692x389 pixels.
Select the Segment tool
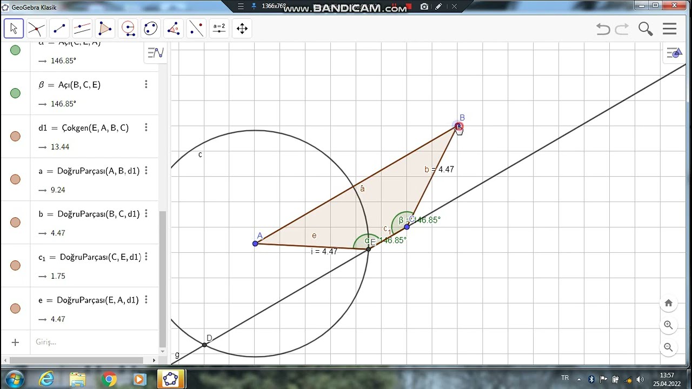tap(59, 28)
